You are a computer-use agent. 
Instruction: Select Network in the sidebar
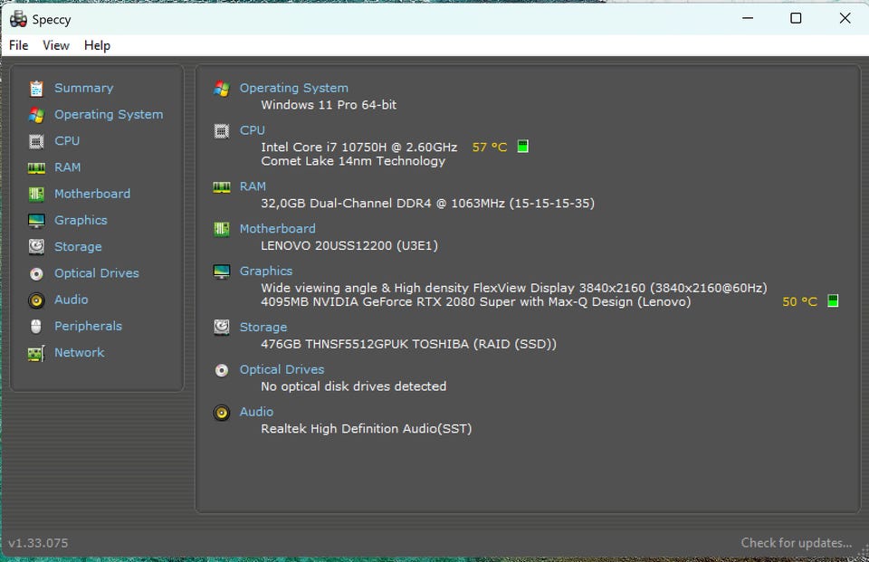click(80, 353)
